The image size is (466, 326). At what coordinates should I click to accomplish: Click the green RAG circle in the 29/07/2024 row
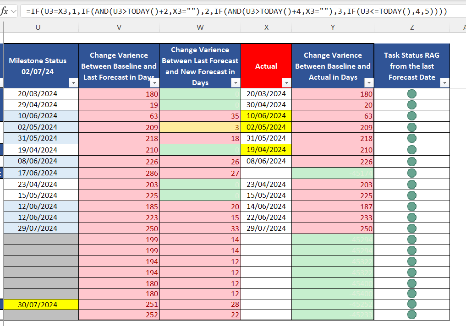411,228
